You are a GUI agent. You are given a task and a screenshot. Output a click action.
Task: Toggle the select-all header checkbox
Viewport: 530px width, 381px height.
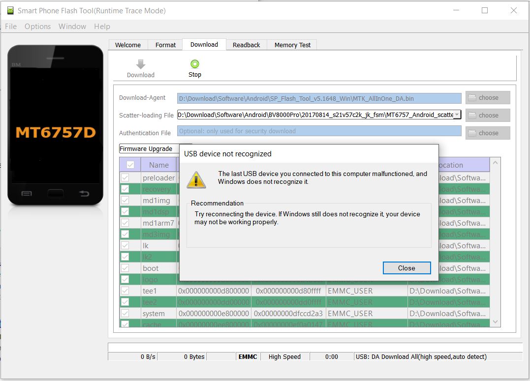[x=130, y=165]
